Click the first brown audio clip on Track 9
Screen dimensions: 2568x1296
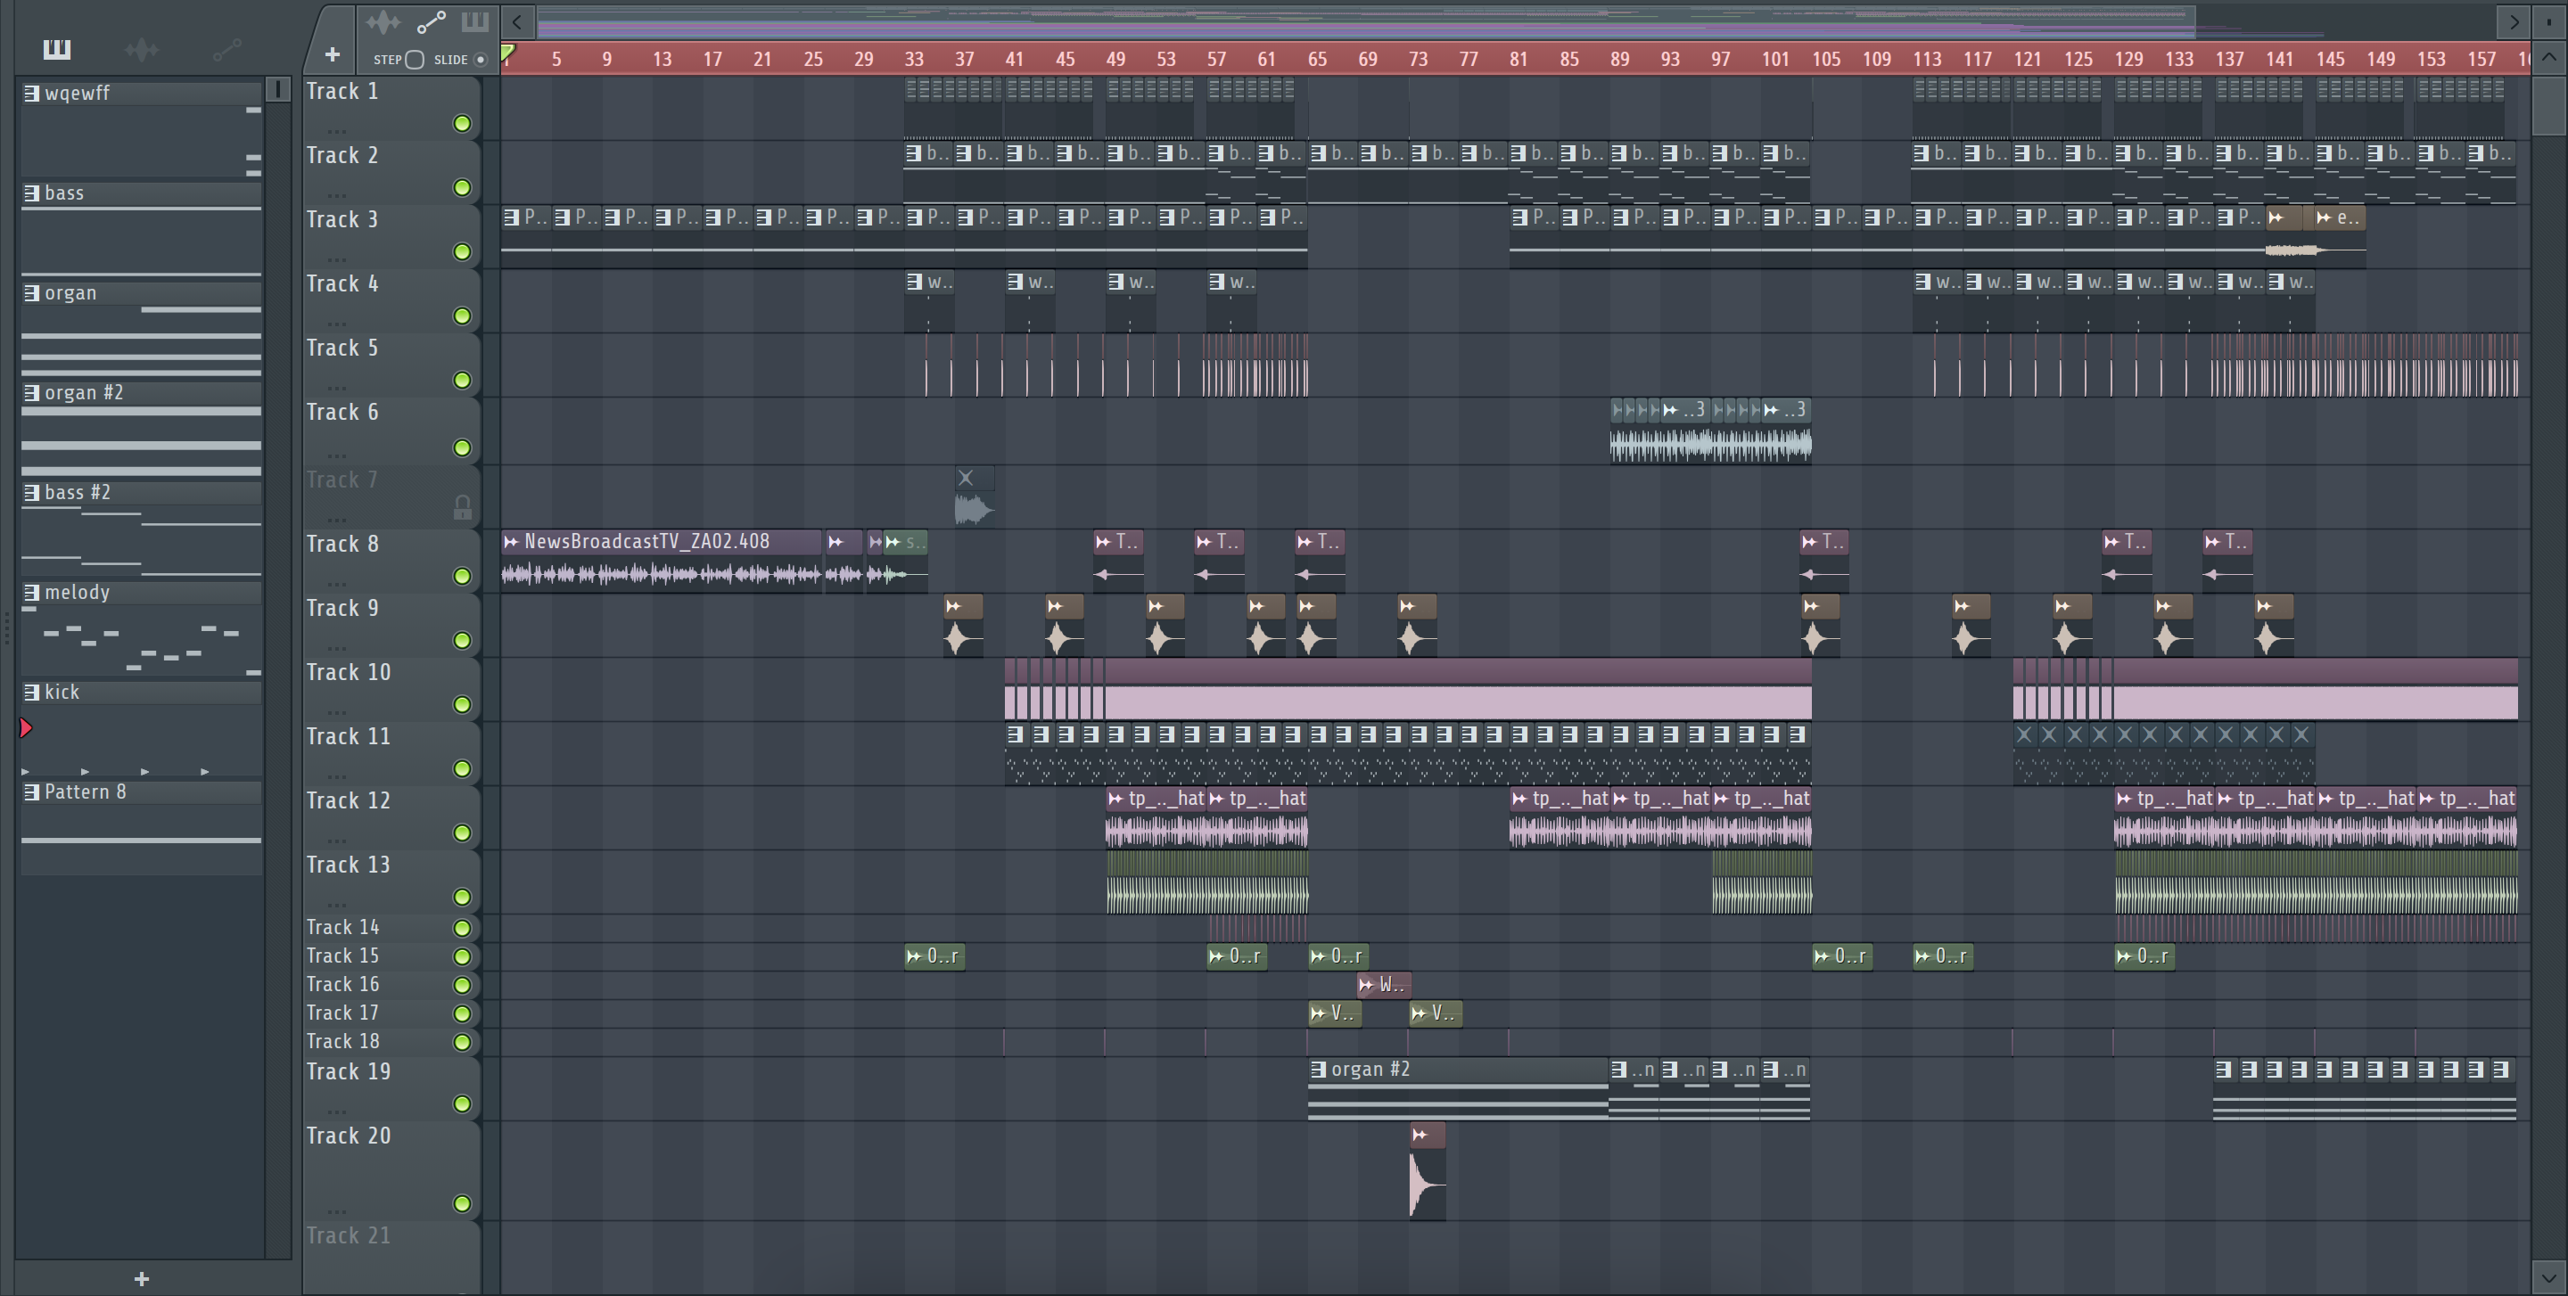963,626
